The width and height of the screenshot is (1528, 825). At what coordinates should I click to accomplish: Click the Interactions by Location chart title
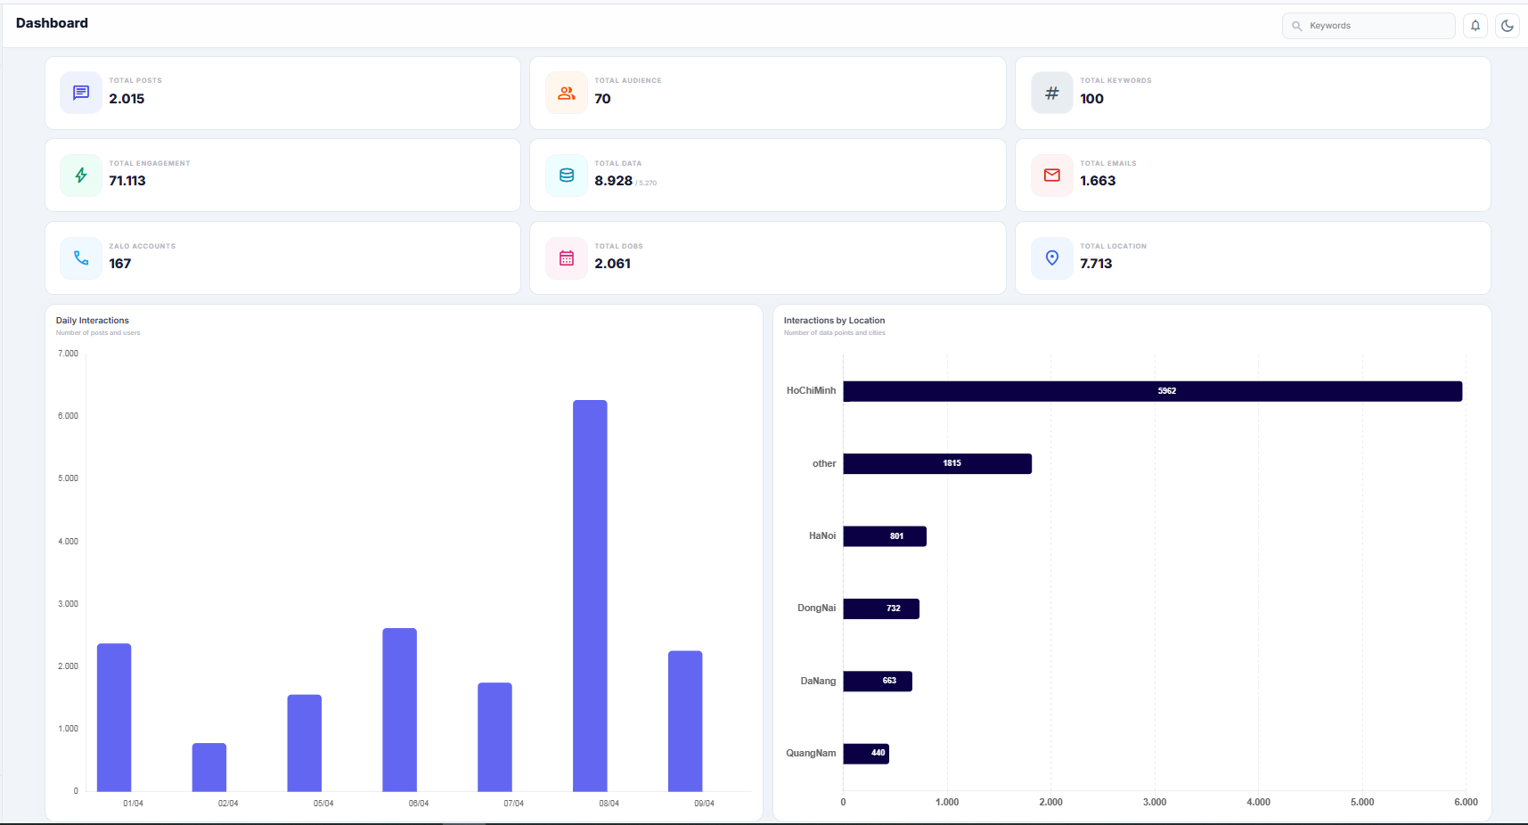835,321
